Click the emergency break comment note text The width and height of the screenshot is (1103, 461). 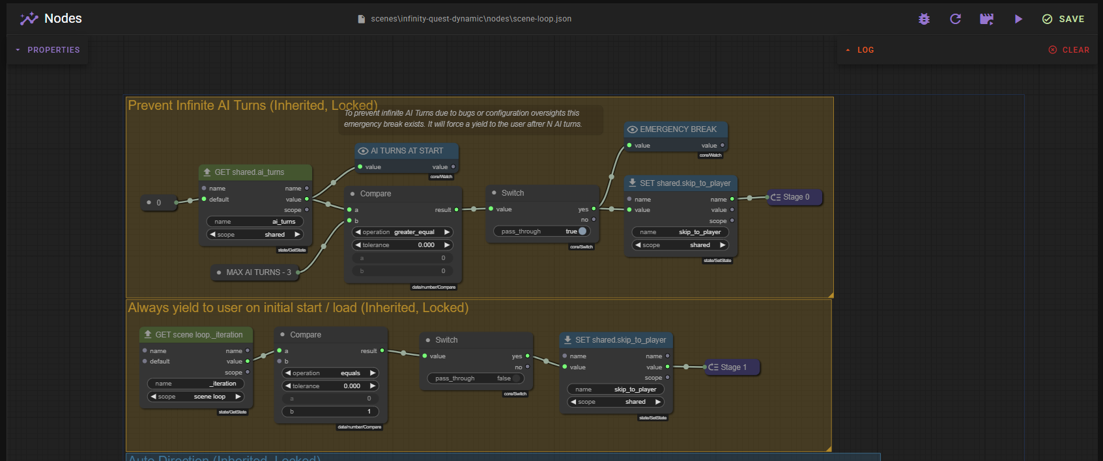463,118
